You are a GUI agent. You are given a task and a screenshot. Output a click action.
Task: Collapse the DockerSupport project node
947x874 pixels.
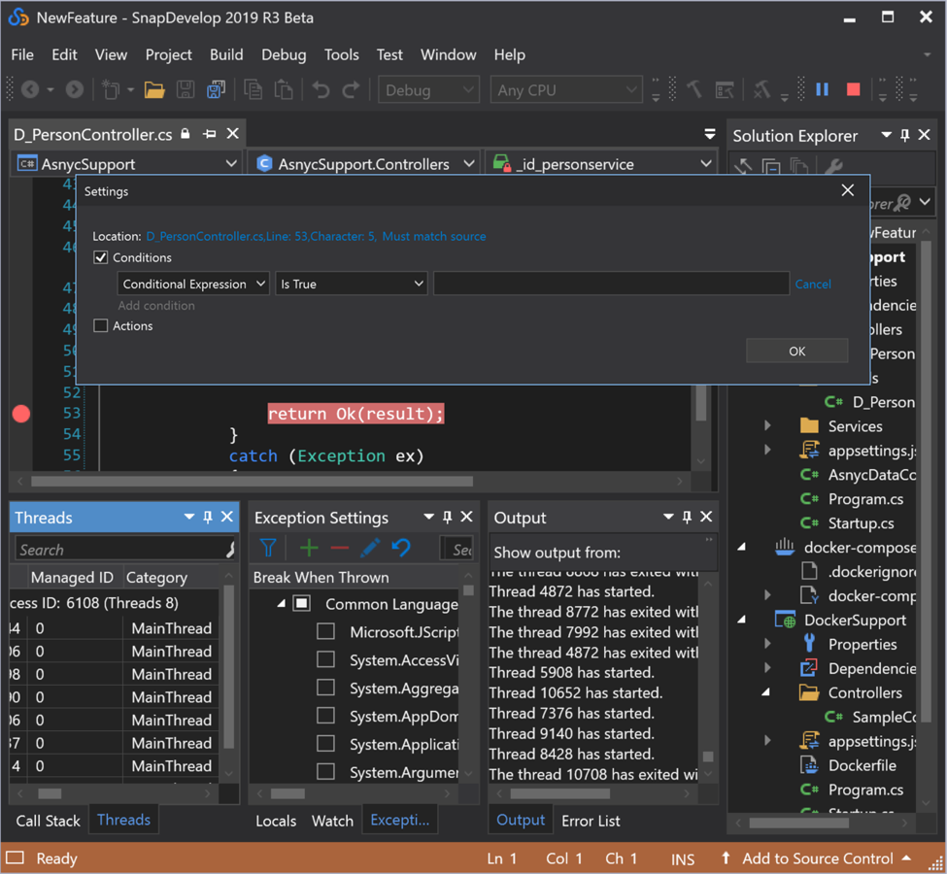click(742, 621)
